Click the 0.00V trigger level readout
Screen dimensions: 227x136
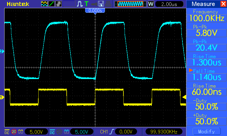(126, 132)
